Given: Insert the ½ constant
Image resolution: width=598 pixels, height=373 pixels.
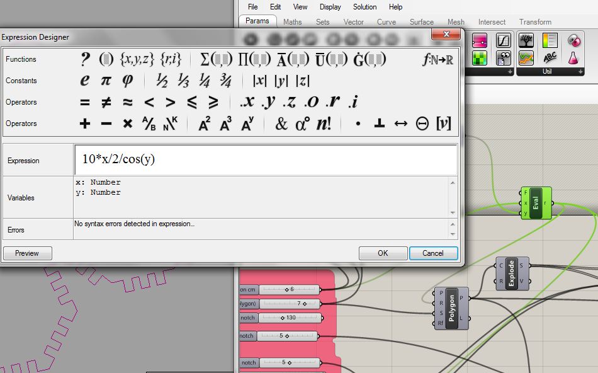Looking at the screenshot, I should coord(162,81).
